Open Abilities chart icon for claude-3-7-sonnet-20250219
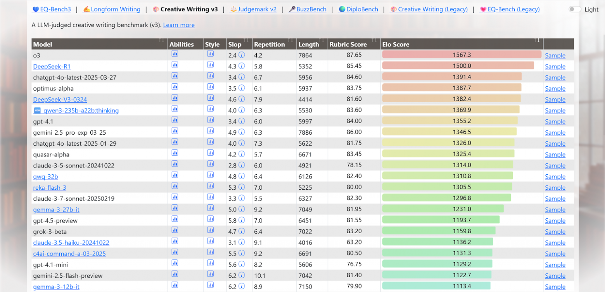 pos(175,197)
